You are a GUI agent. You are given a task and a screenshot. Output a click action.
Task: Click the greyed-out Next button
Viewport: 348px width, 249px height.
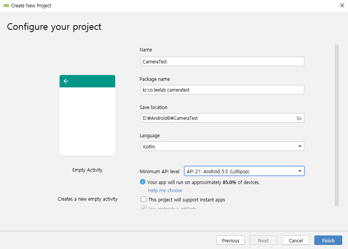pyautogui.click(x=263, y=240)
